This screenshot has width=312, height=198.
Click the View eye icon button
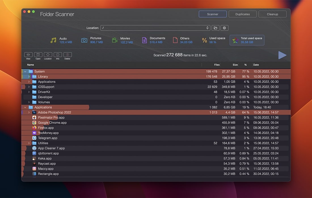pyautogui.click(x=28, y=55)
